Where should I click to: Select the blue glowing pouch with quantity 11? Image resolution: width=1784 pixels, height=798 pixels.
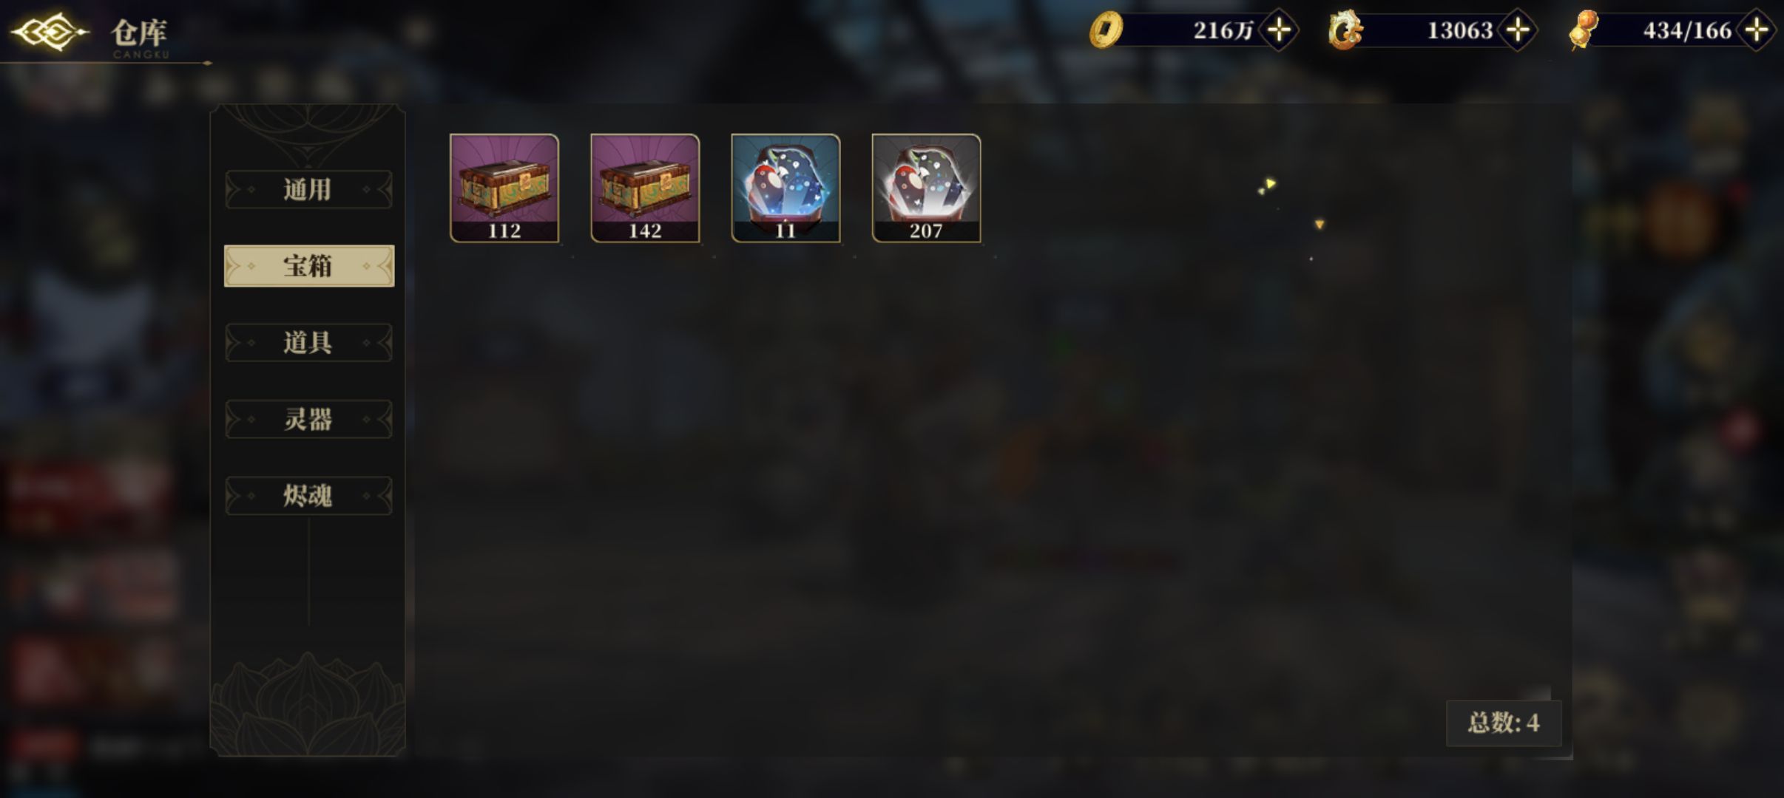(x=785, y=188)
